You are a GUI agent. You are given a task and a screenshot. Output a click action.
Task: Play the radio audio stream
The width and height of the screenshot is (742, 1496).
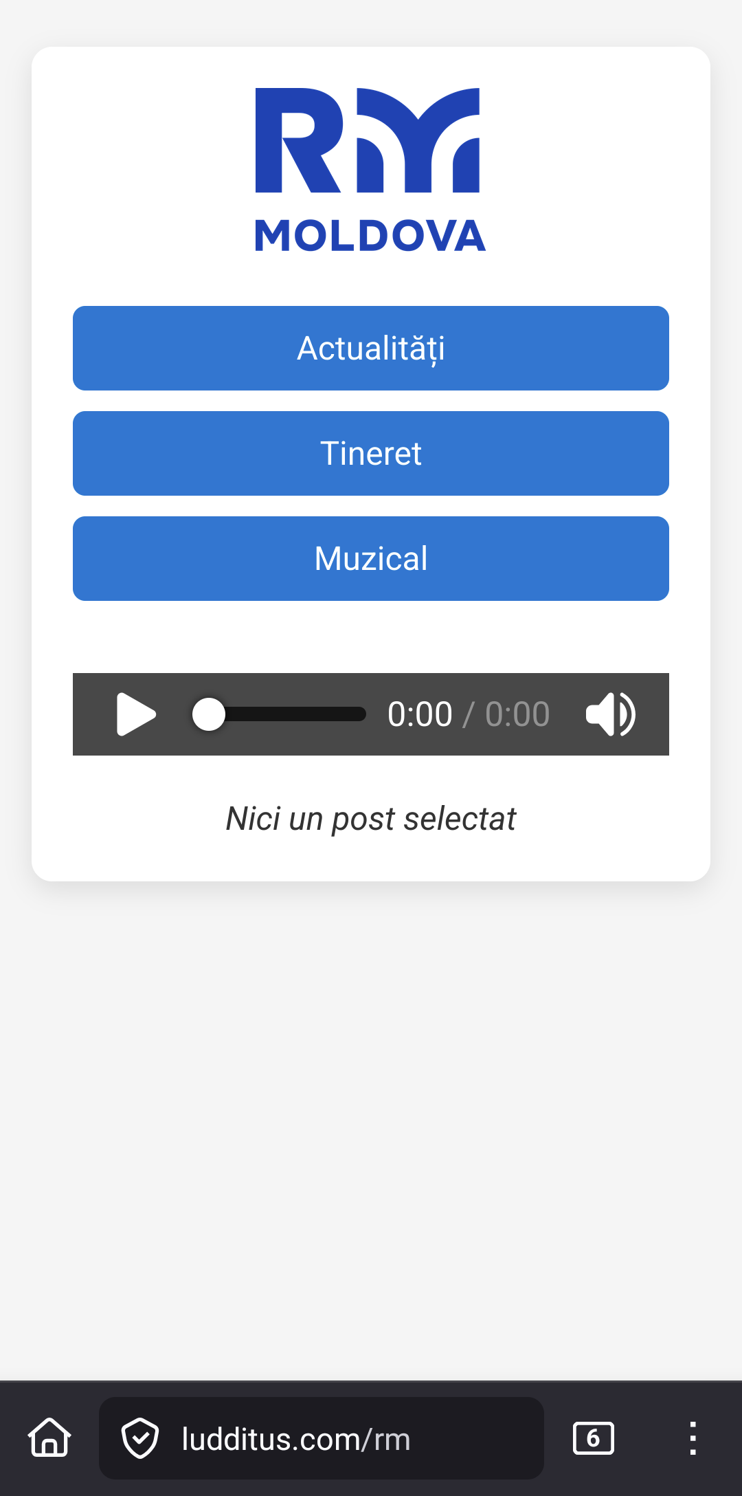click(x=136, y=714)
